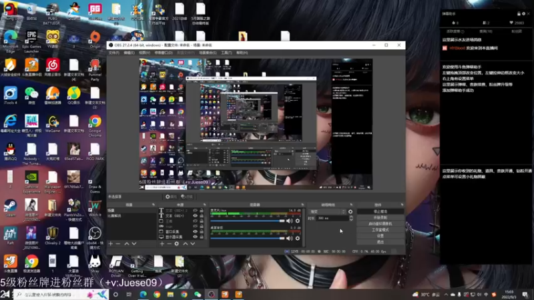Image resolution: width=534 pixels, height=300 pixels.
Task: Move the selected scene up in the list
Action: (127, 243)
